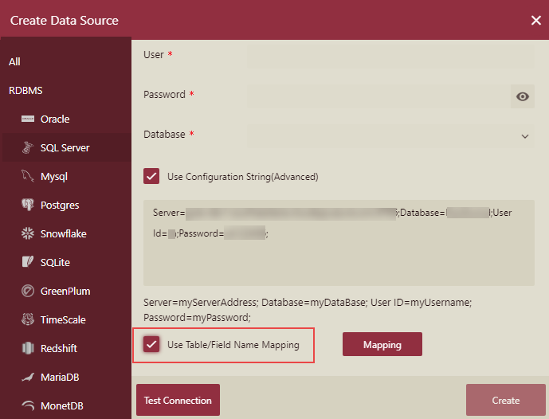
Task: Select the All category
Action: [x=14, y=62]
